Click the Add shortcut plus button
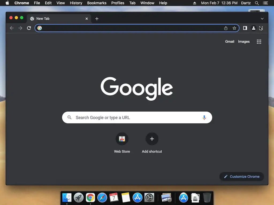 pyautogui.click(x=152, y=139)
